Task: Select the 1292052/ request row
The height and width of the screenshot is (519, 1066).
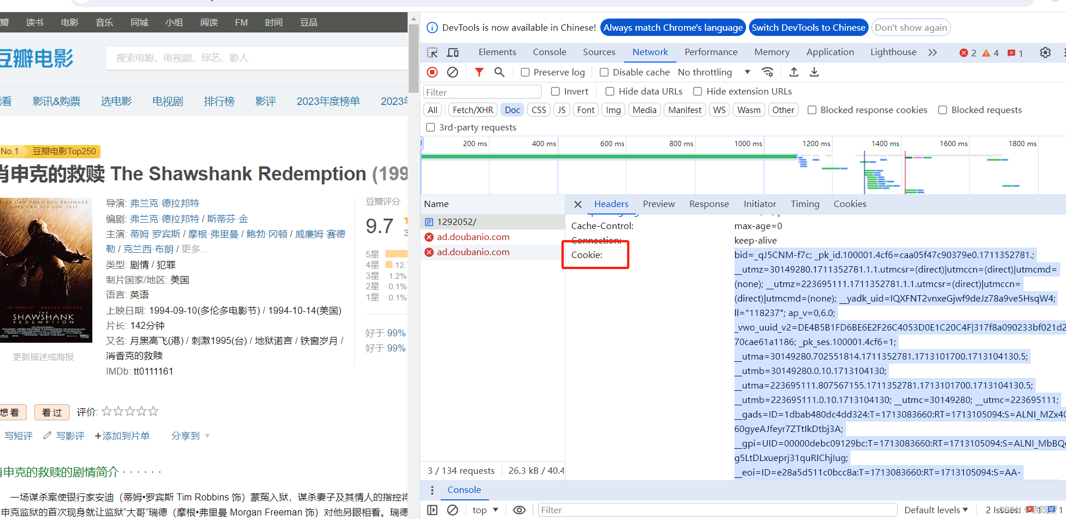Action: pos(493,222)
